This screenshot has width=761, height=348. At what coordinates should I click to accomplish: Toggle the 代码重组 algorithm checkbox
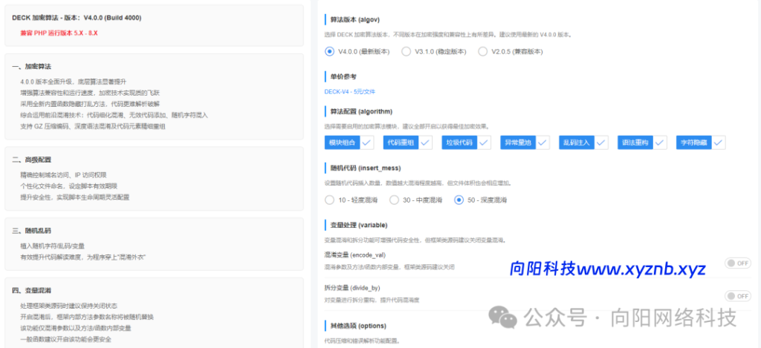(407, 142)
